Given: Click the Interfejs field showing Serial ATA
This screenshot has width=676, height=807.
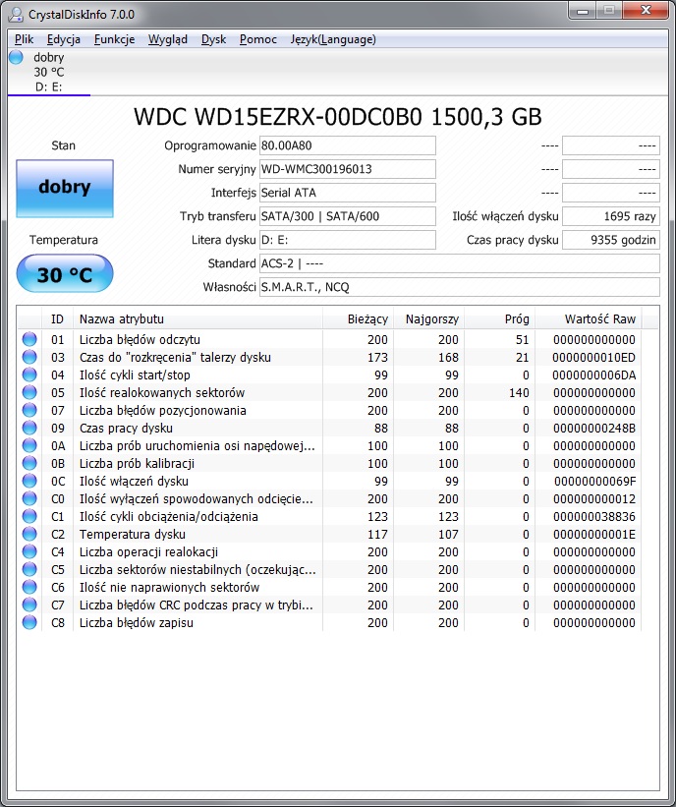Looking at the screenshot, I should pos(347,193).
